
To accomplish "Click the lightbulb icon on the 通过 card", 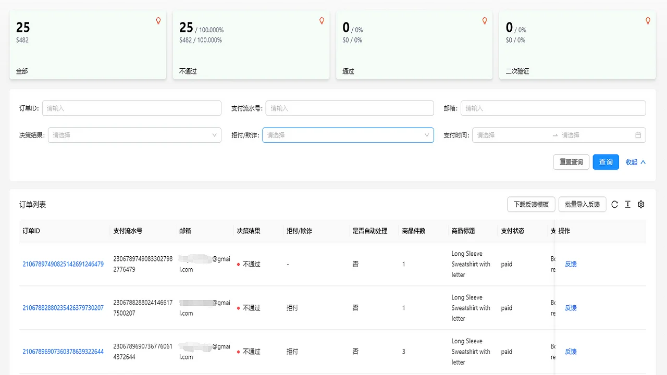I will 485,21.
